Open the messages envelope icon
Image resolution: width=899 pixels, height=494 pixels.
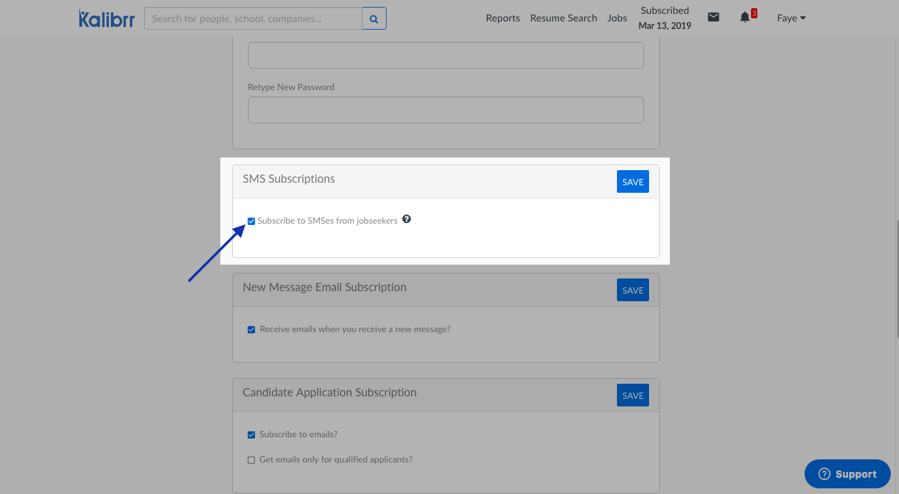click(713, 18)
